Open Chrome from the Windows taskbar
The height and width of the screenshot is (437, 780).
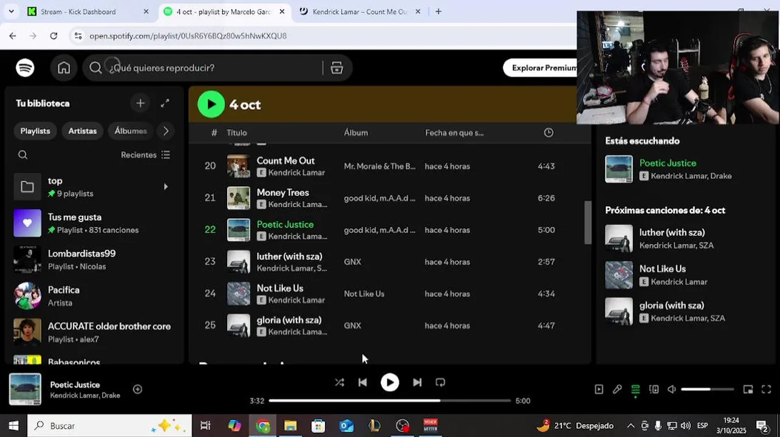(263, 426)
